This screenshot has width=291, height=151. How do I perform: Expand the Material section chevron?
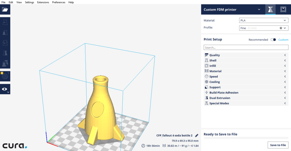285,71
